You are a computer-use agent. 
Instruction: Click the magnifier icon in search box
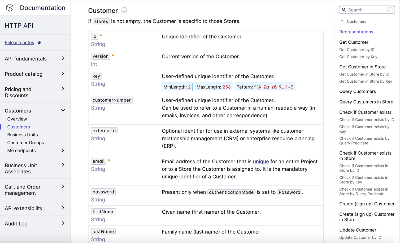click(x=344, y=10)
